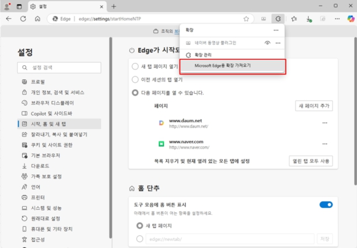357x248 pixels.
Task: Toggle visibility eye for 네이버 동영상 플러그인
Action: coord(268,42)
